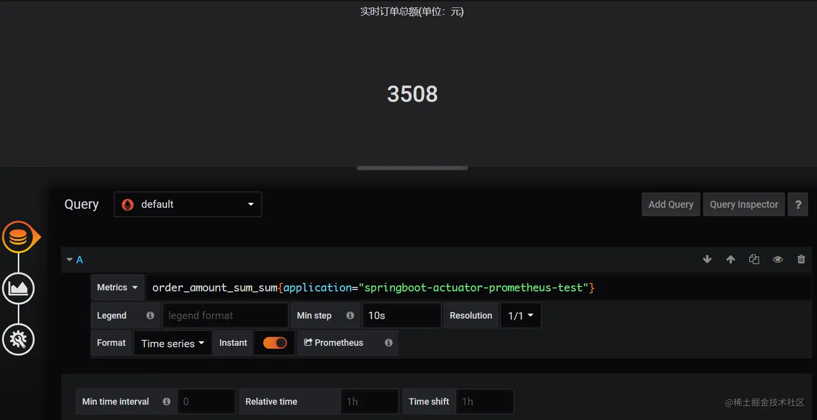The height and width of the screenshot is (420, 817).
Task: Delete query A with trash icon
Action: click(x=801, y=259)
